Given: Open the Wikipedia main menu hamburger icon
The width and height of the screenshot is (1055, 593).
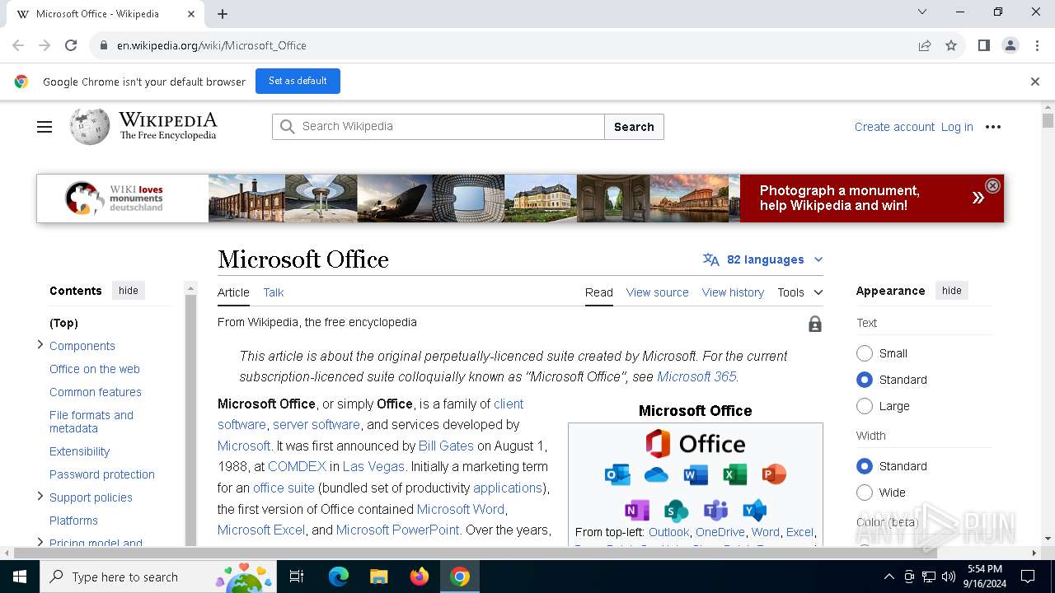Looking at the screenshot, I should point(45,127).
